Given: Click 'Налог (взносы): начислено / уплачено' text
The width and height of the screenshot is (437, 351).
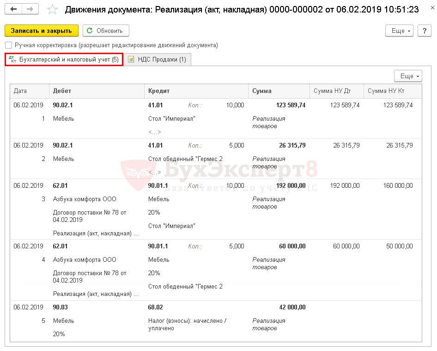Looking at the screenshot, I should 187,324.
